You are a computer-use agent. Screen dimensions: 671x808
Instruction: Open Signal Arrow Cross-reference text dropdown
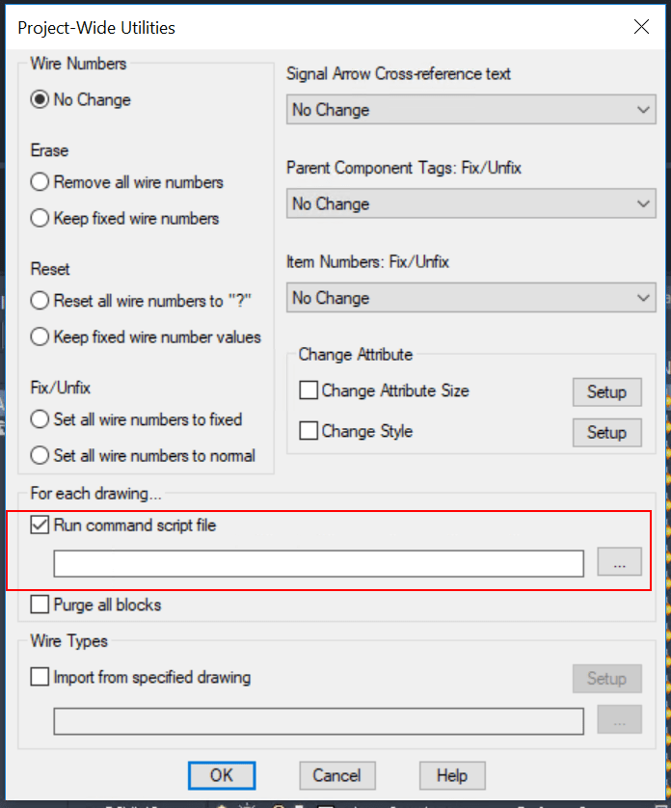(x=471, y=110)
